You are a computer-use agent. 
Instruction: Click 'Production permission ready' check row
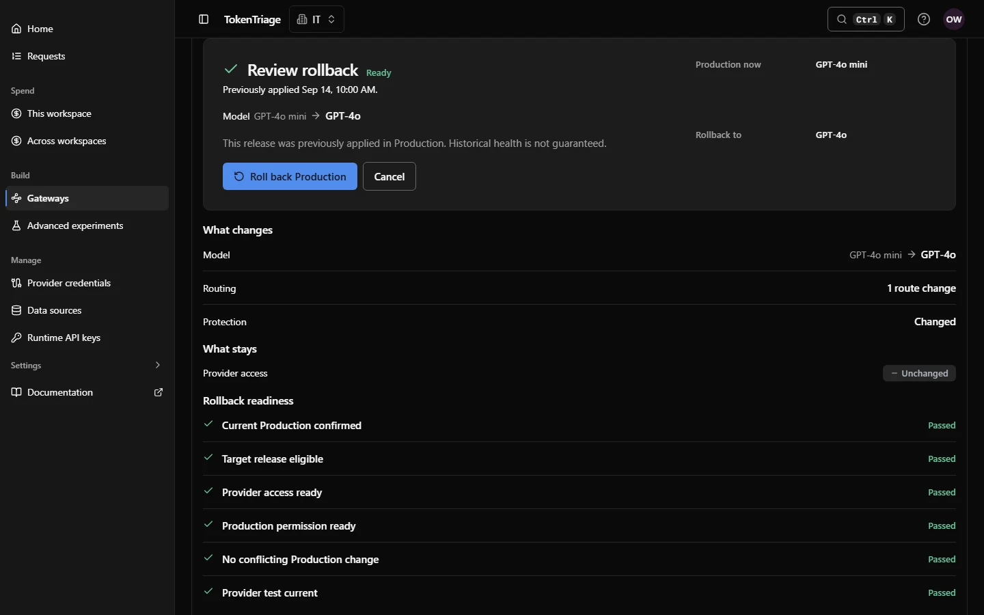pos(579,525)
